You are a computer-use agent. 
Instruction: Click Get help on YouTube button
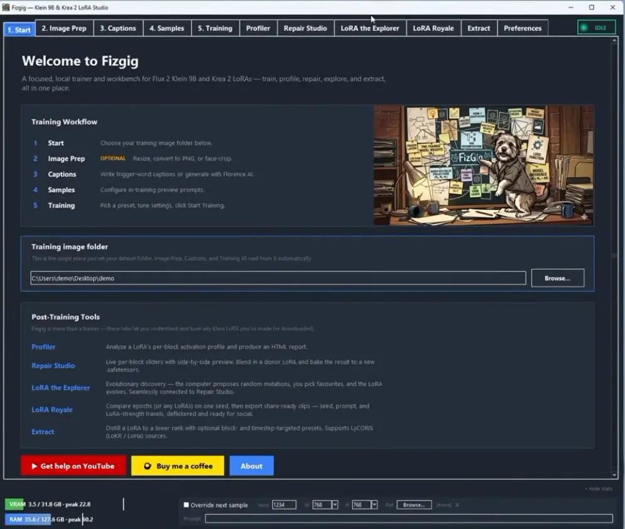[73, 466]
